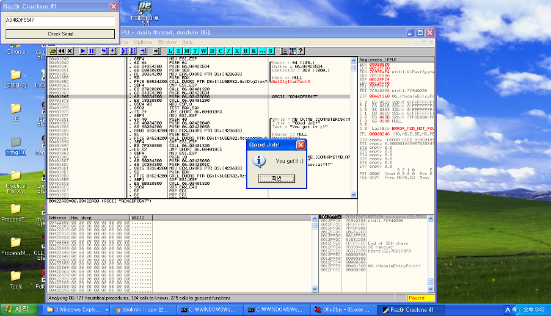Click the hex dump pane scroll up arrow
This screenshot has width=551, height=316.
(315, 218)
